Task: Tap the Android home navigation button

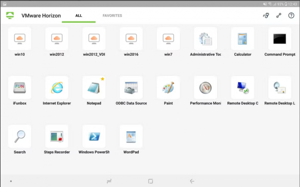Action: coord(150,181)
